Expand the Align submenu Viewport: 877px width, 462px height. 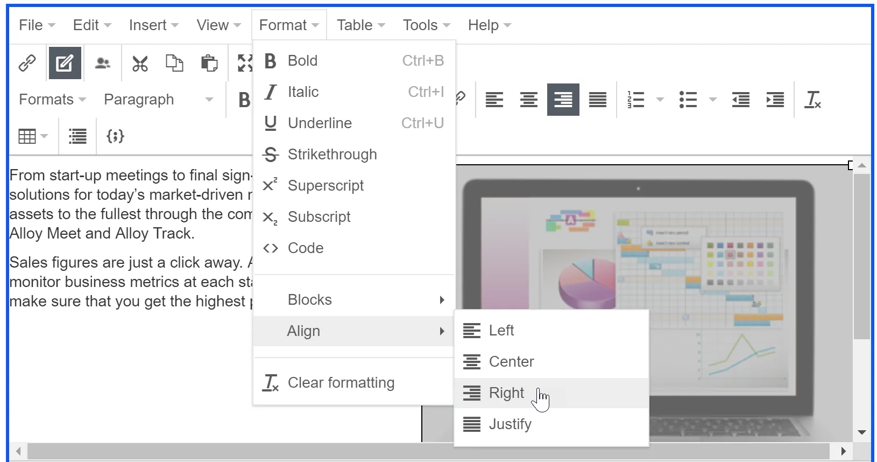coord(354,331)
